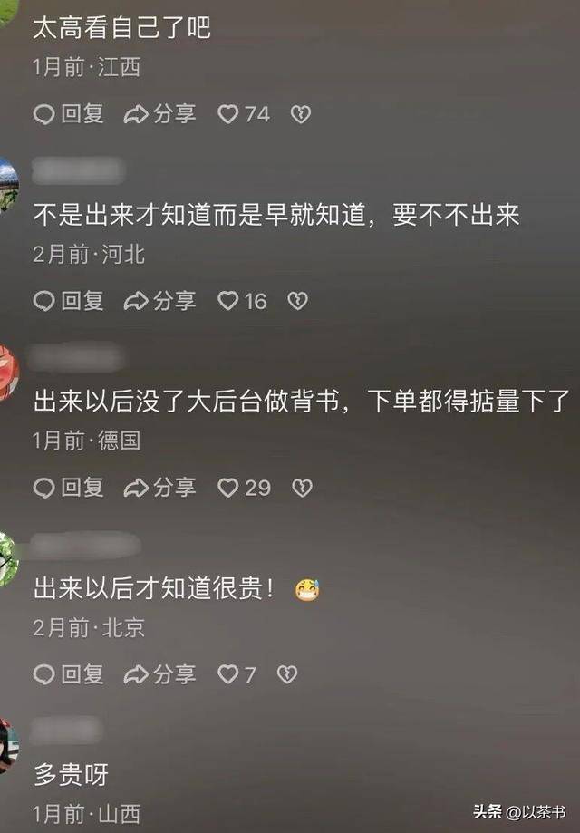This screenshot has height=833, width=580.
Task: Share the 德国 comment
Action: point(159,488)
